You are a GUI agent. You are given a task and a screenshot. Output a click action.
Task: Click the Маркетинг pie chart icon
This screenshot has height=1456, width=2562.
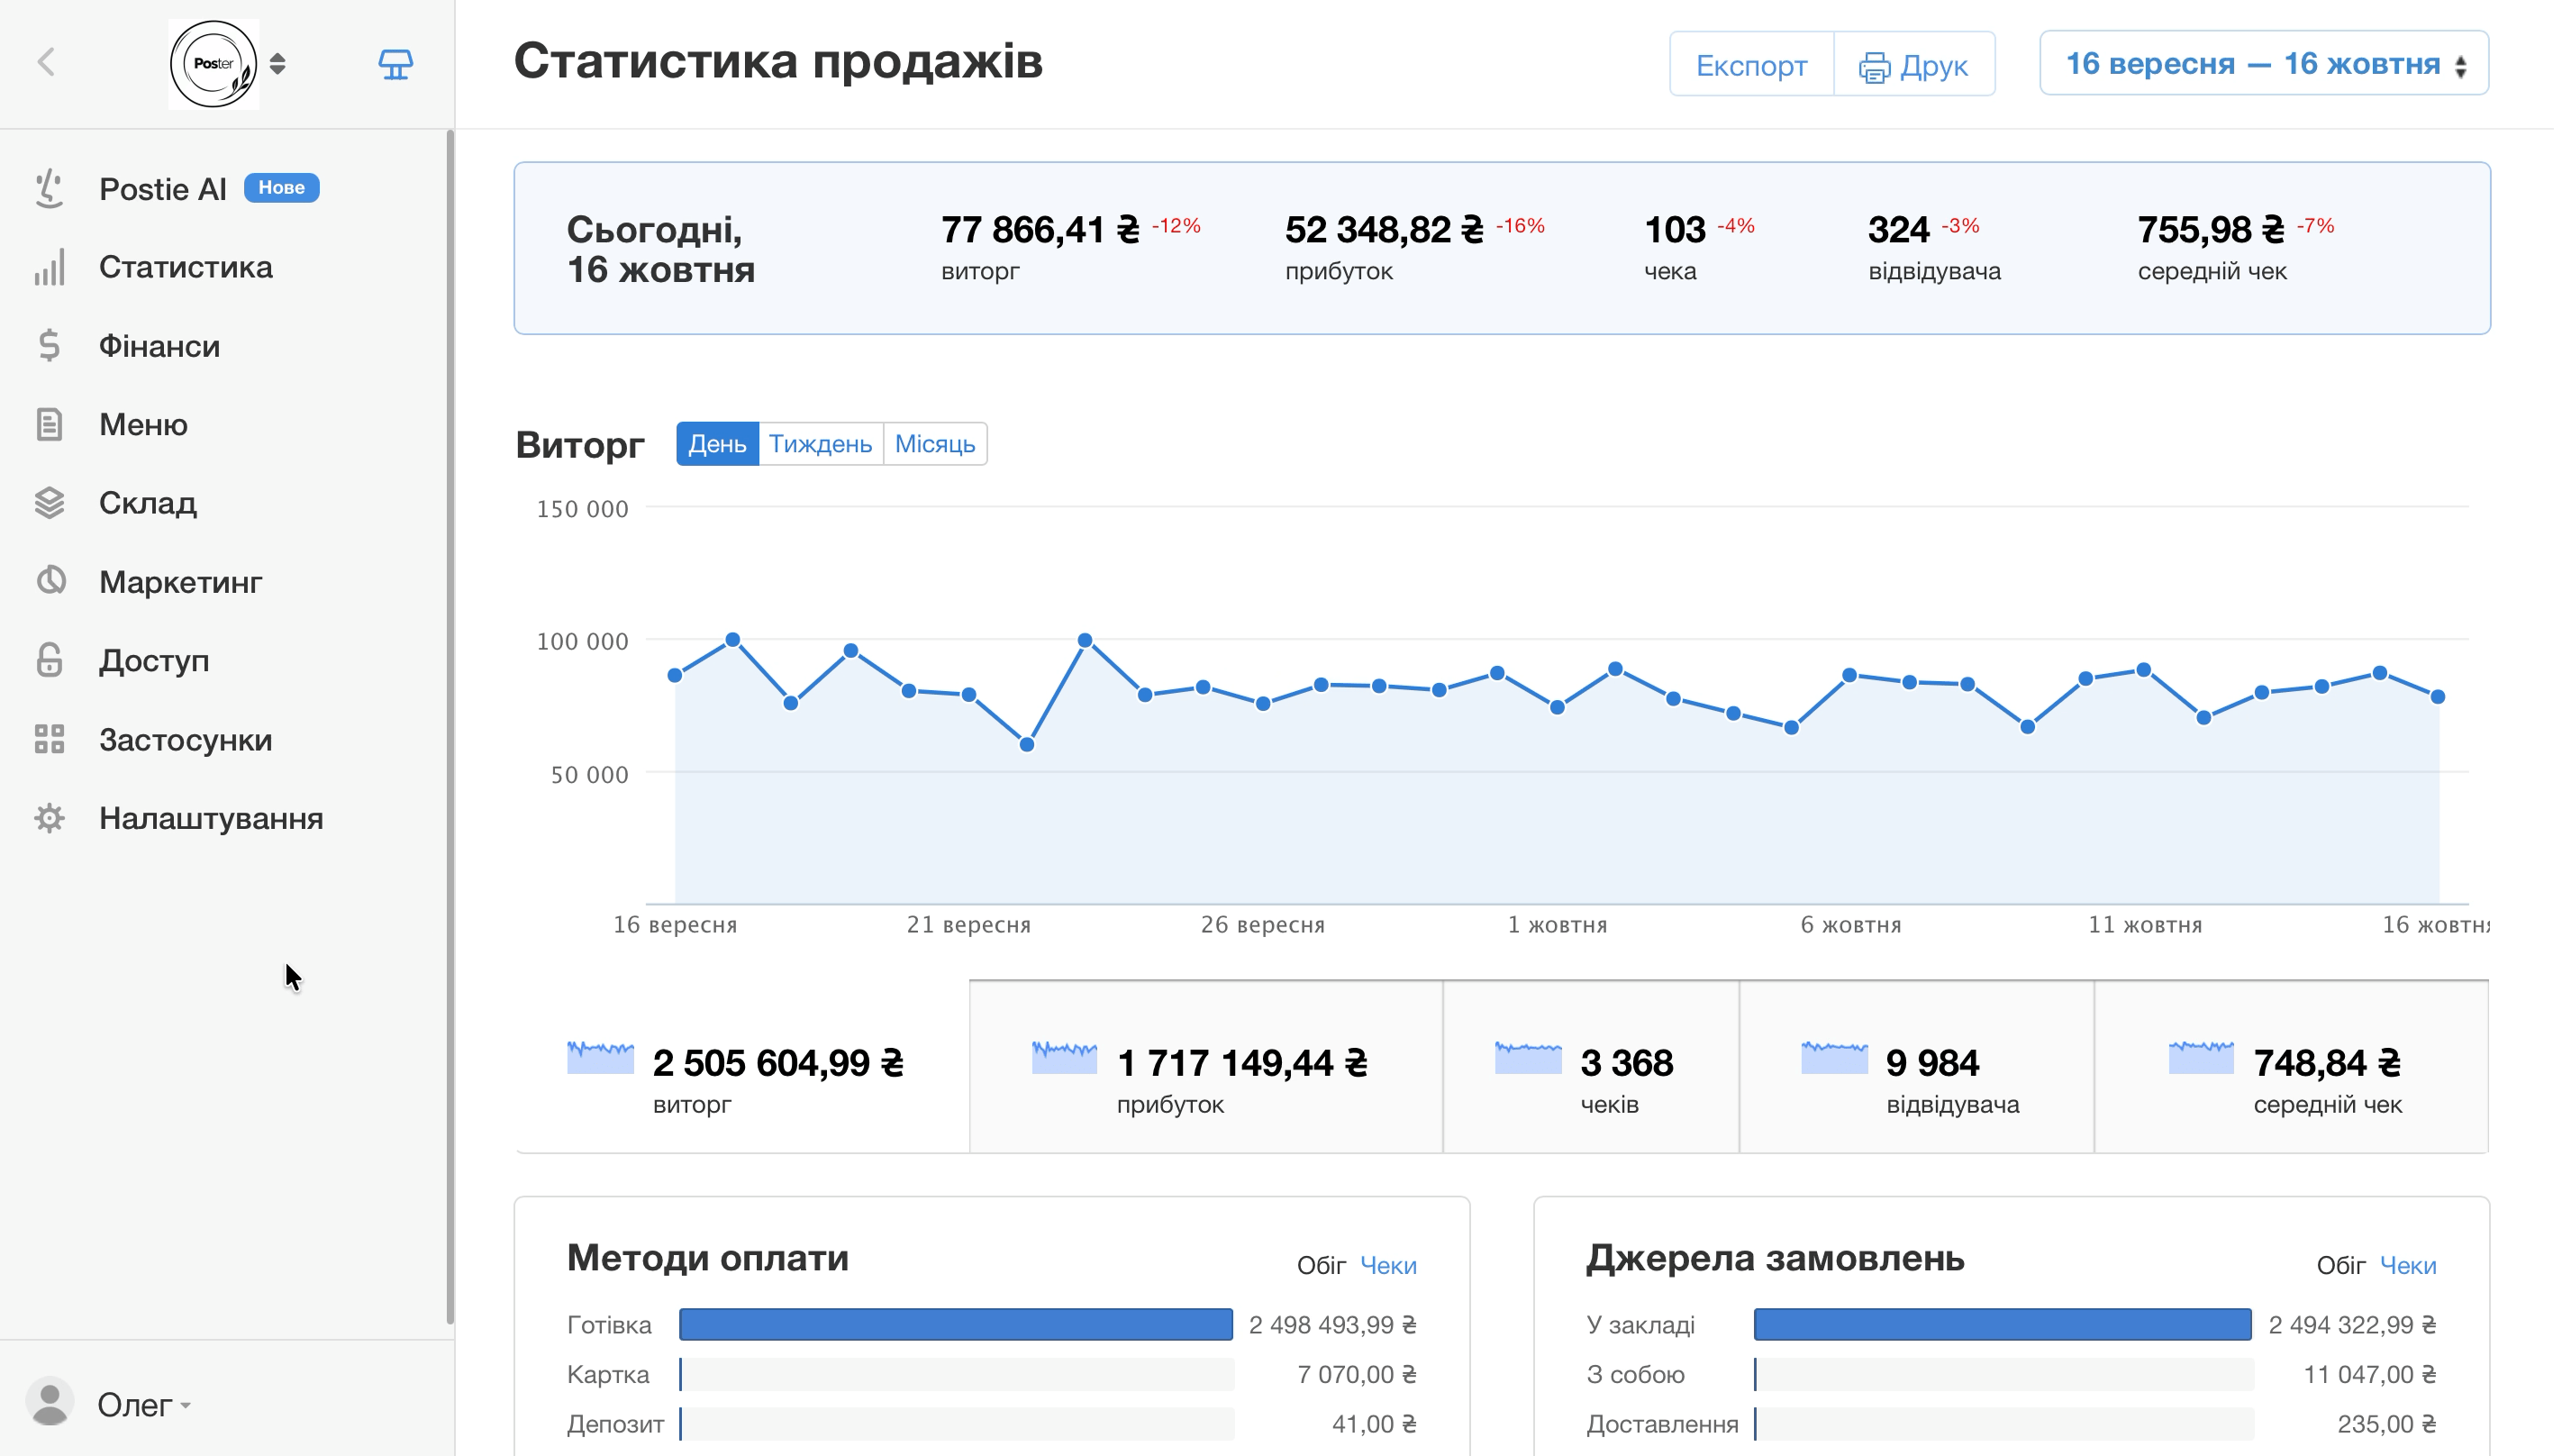[50, 581]
